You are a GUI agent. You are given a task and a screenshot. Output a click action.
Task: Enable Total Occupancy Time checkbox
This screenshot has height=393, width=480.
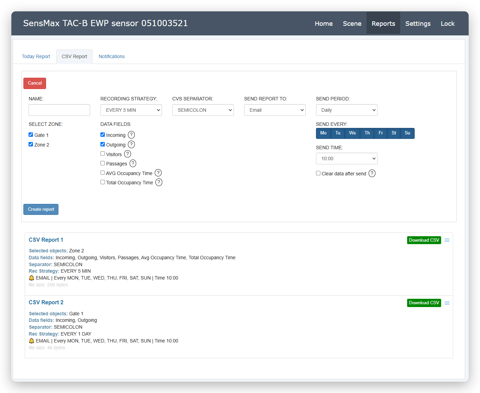(x=102, y=182)
